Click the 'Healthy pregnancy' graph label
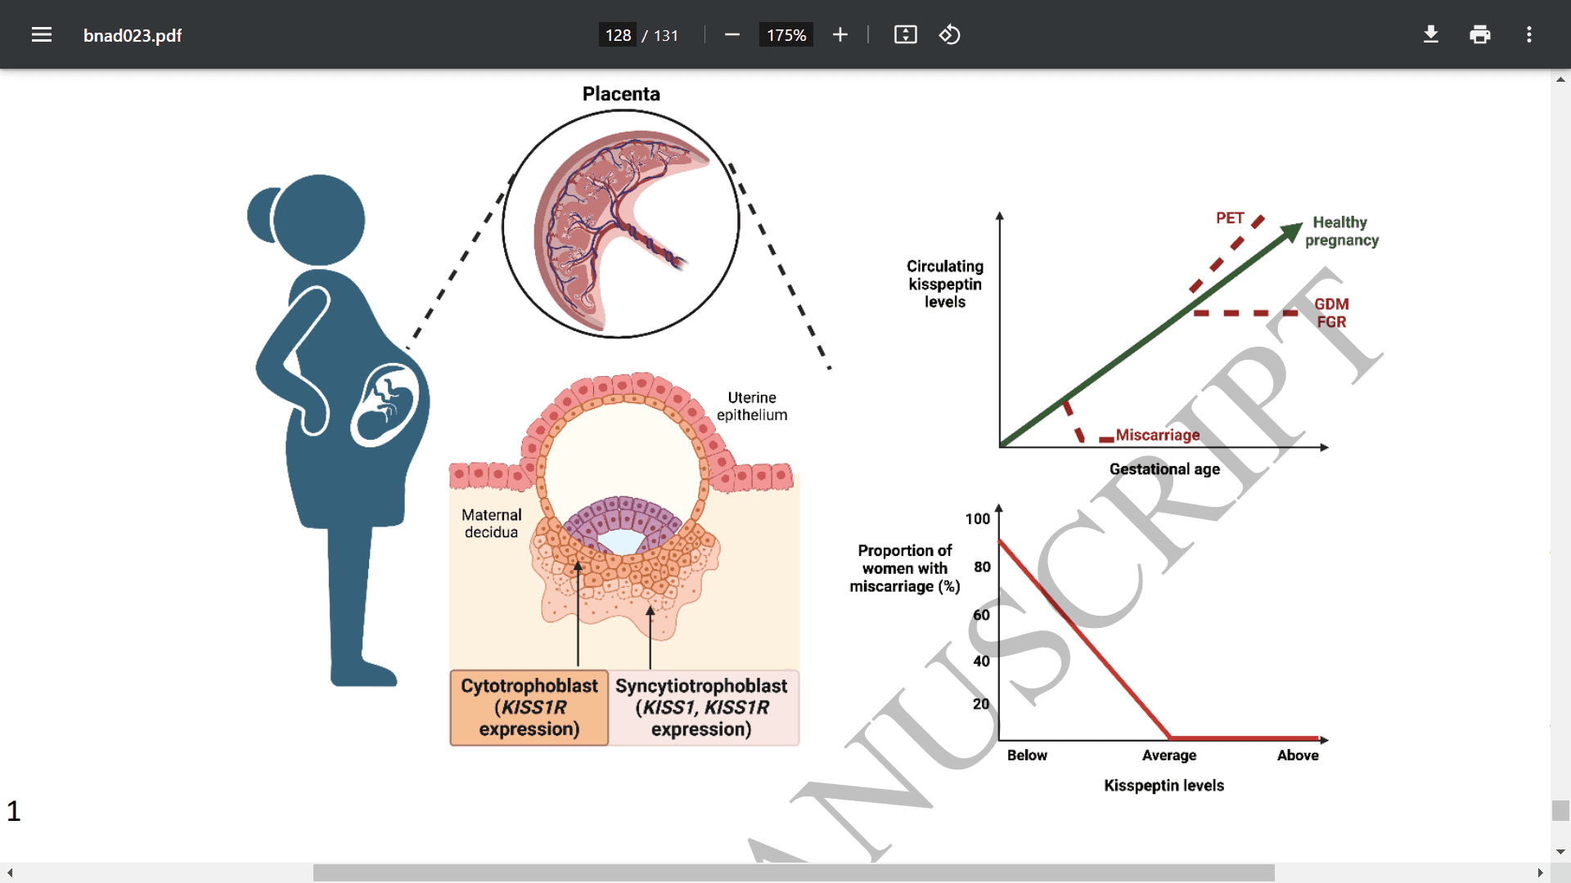The width and height of the screenshot is (1571, 883). 1342,231
